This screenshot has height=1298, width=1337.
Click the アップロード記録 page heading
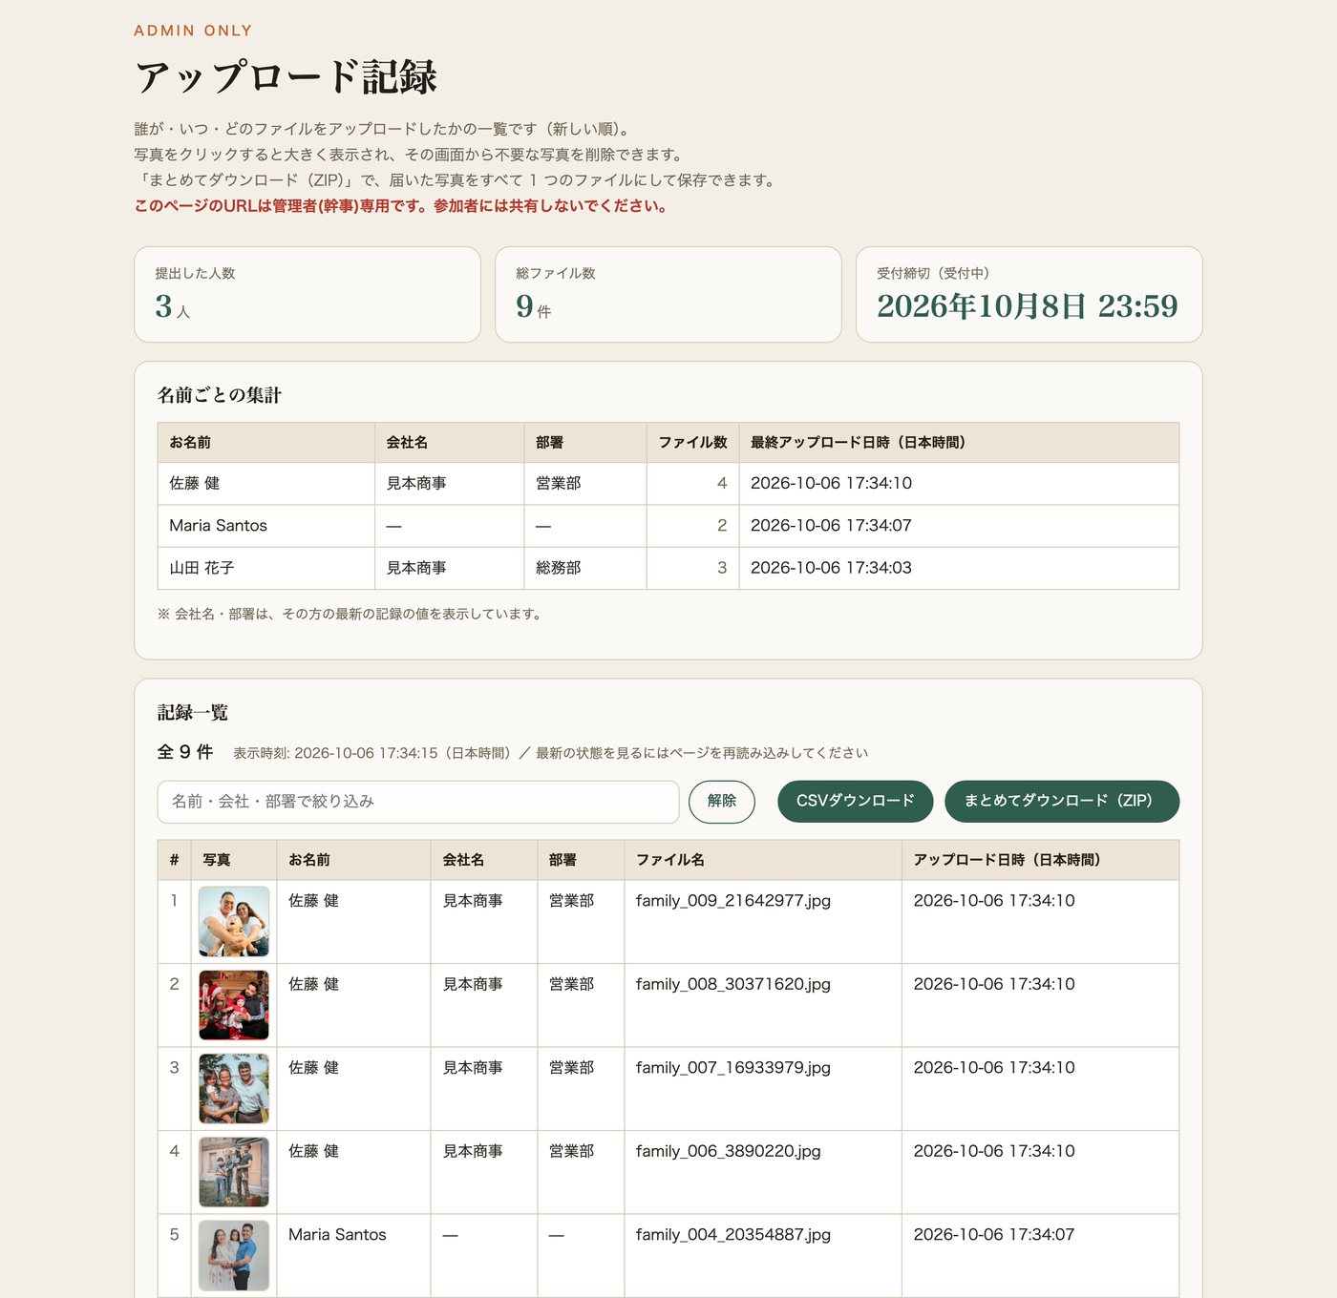[286, 76]
